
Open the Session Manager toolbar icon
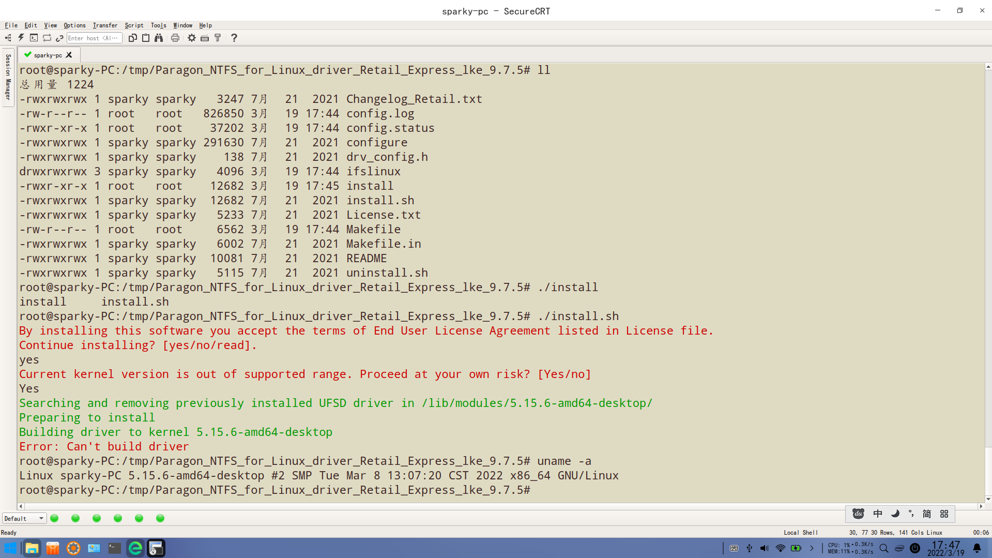point(8,38)
